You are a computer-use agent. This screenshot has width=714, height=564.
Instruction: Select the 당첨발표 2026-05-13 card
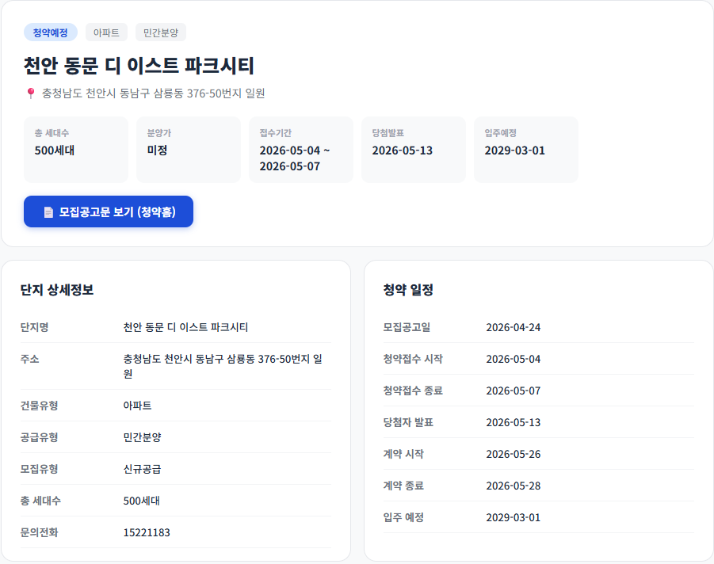[413, 149]
